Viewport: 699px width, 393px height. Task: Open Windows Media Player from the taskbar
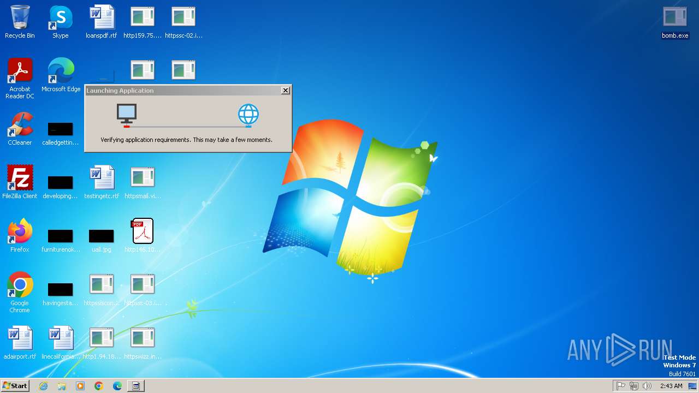(x=80, y=386)
